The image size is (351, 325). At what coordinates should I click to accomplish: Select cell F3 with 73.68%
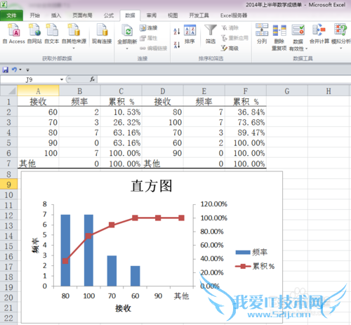point(246,122)
